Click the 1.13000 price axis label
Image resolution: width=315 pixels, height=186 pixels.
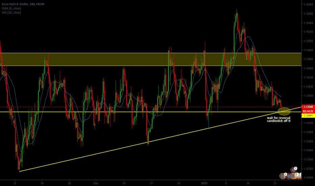click(x=308, y=132)
